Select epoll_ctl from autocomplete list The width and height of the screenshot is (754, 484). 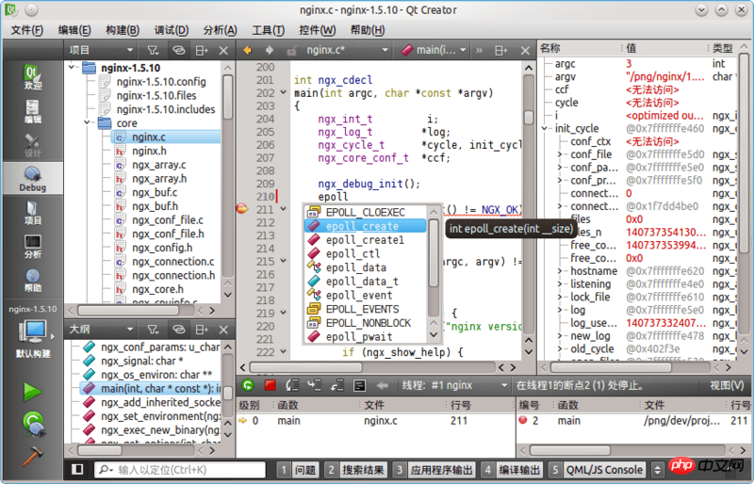coord(352,253)
